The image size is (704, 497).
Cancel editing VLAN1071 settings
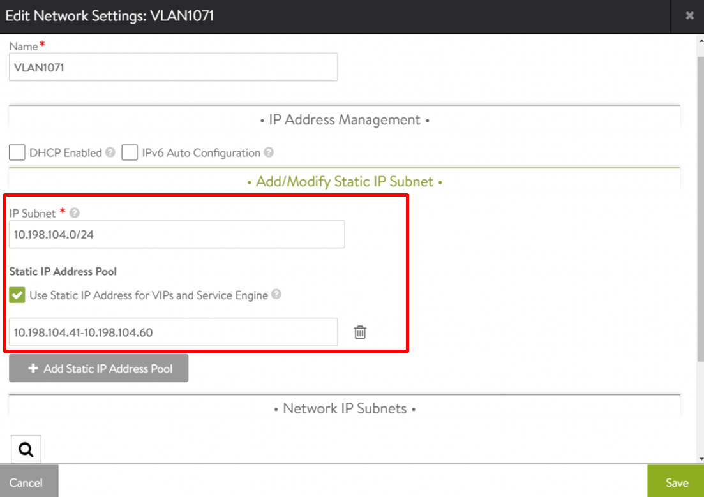coord(26,482)
